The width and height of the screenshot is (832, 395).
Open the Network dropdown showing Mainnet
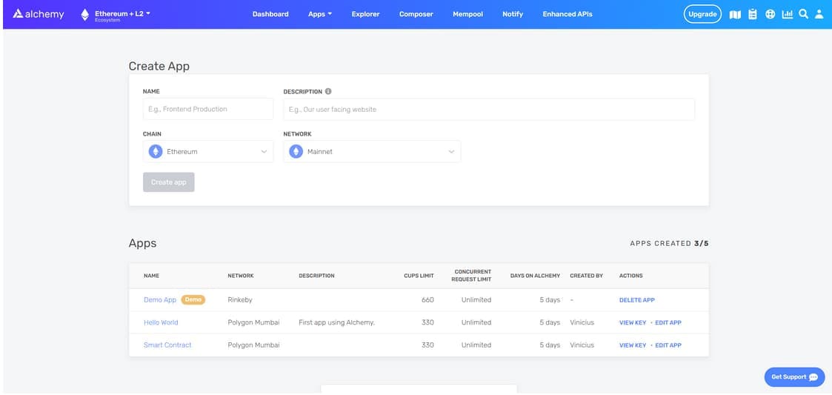(x=372, y=152)
